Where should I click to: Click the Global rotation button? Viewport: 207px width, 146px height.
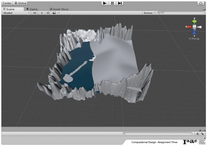[x=20, y=3]
